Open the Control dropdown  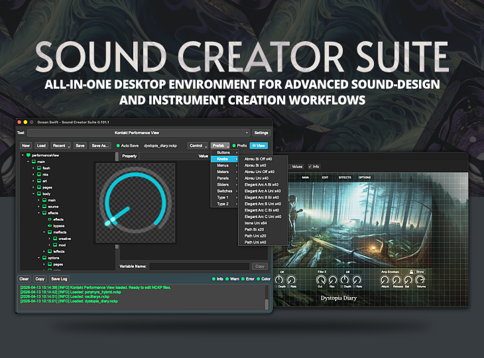click(198, 146)
